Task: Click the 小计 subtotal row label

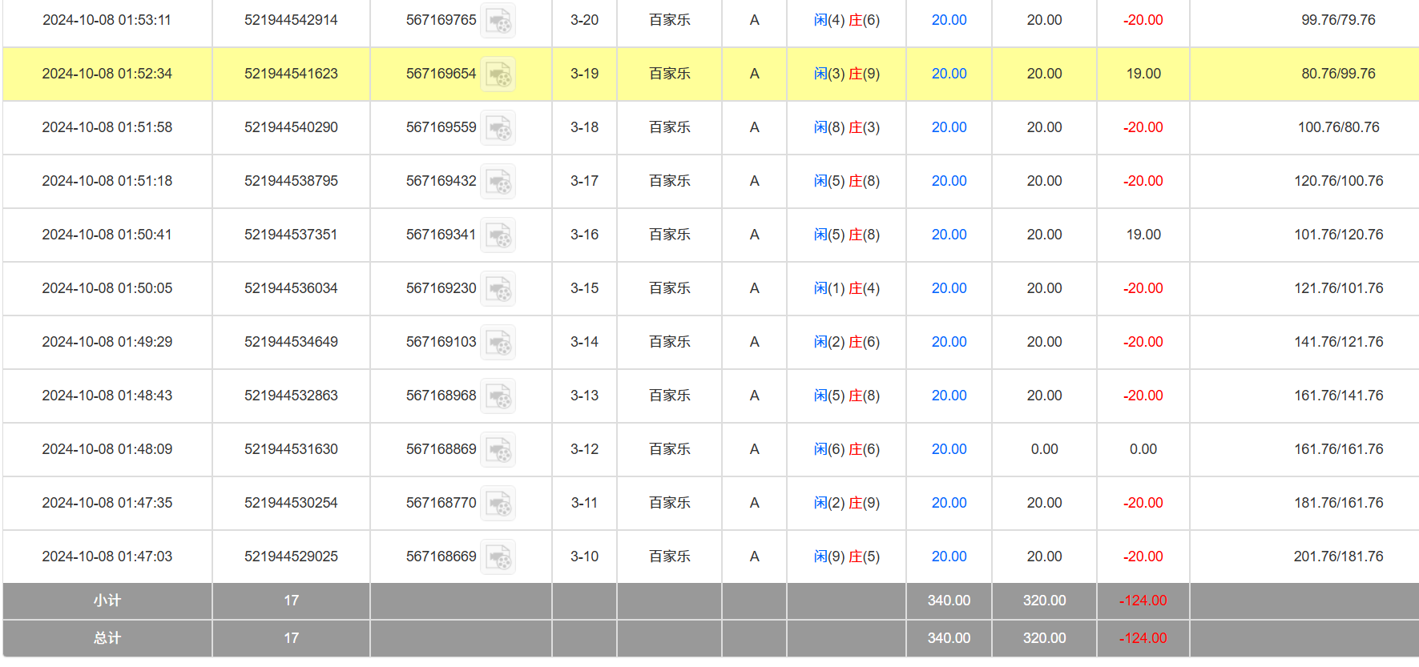Action: coord(107,601)
